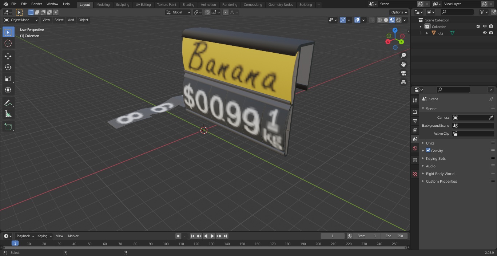Jump to the timeline end frame

(226, 236)
